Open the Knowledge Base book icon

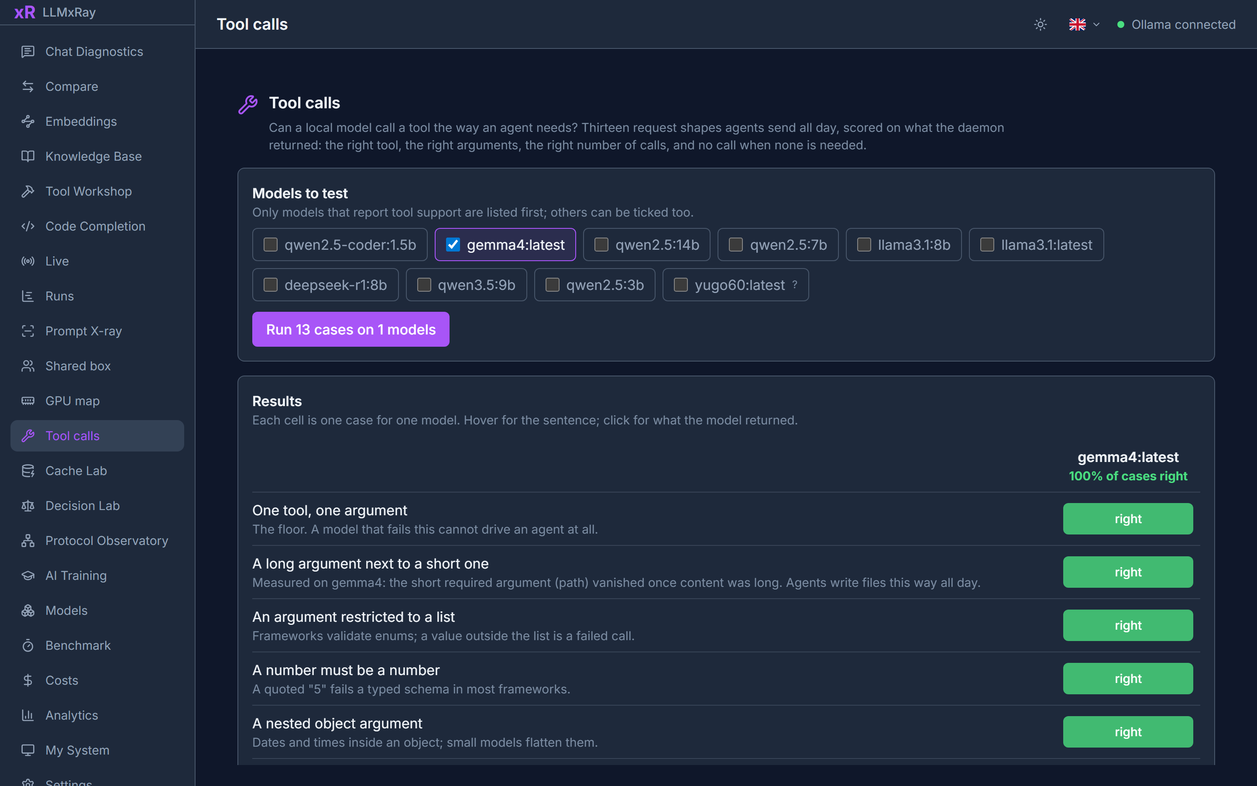tap(28, 156)
